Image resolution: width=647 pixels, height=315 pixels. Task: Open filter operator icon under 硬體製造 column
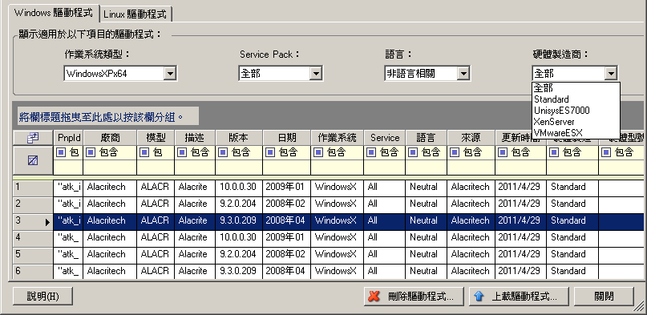click(x=554, y=153)
